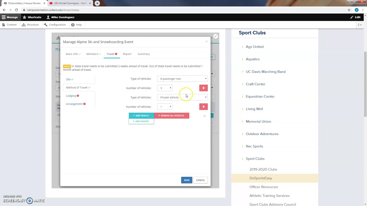Open the Mike Dominguez user menu

[x=60, y=17]
